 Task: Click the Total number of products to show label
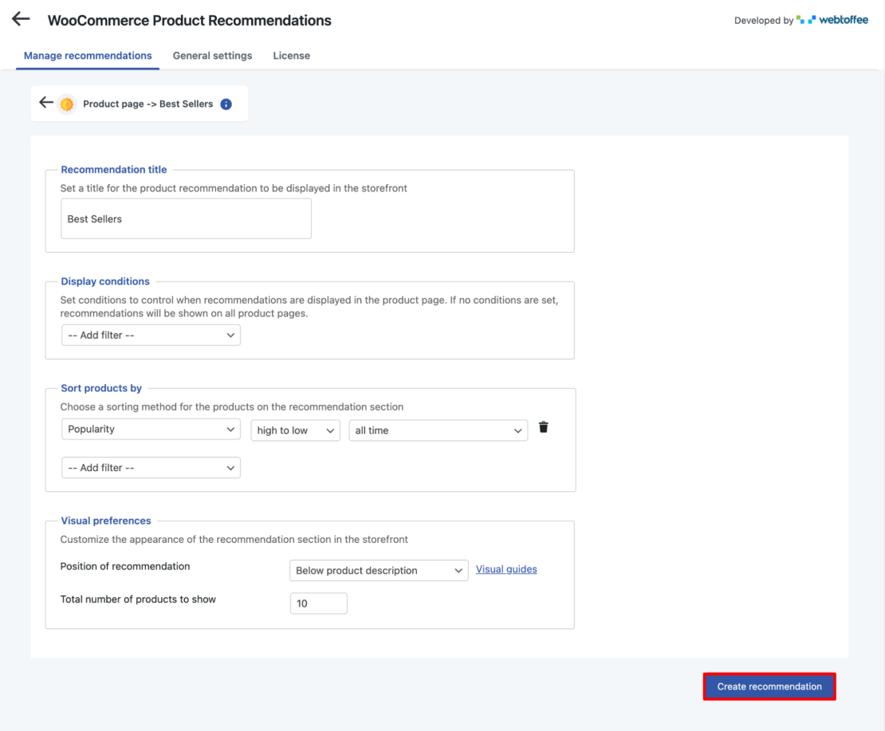tap(138, 599)
